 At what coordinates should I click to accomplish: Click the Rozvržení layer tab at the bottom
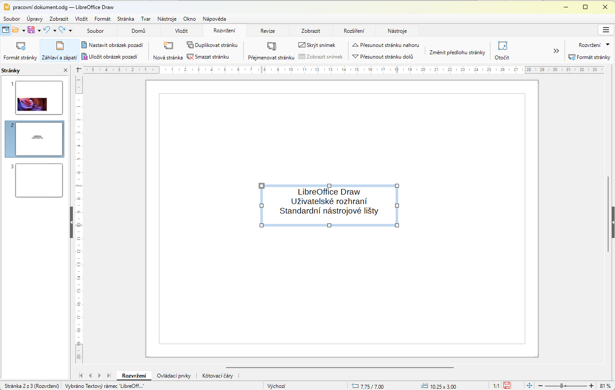point(134,376)
